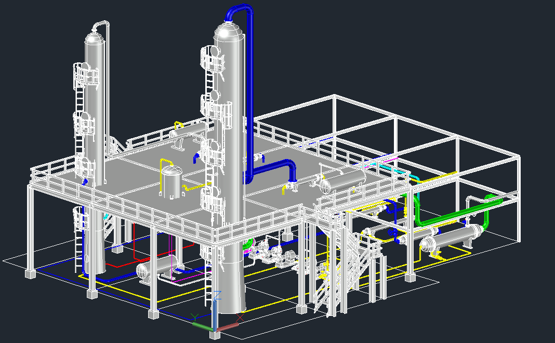555x343 pixels.
Task: Select the ground-level horizontal drum under the platform
Action: click(157, 268)
